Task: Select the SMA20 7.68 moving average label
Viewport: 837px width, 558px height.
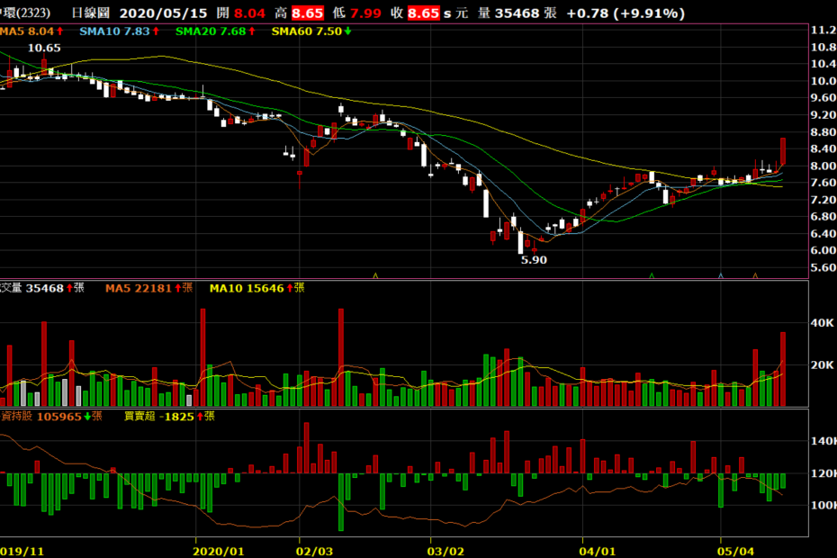Action: [x=212, y=31]
